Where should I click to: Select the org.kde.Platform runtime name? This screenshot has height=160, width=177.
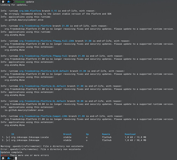[x=30, y=11]
